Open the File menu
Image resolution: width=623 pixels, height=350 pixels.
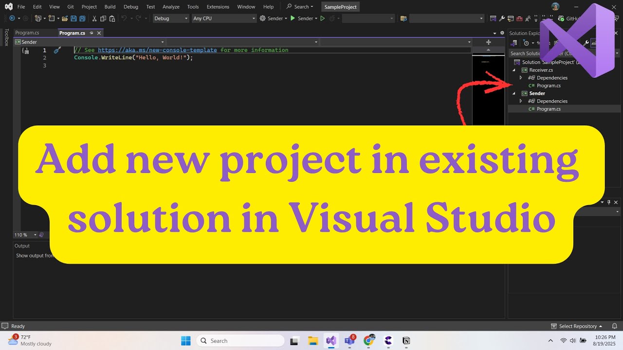tap(21, 7)
